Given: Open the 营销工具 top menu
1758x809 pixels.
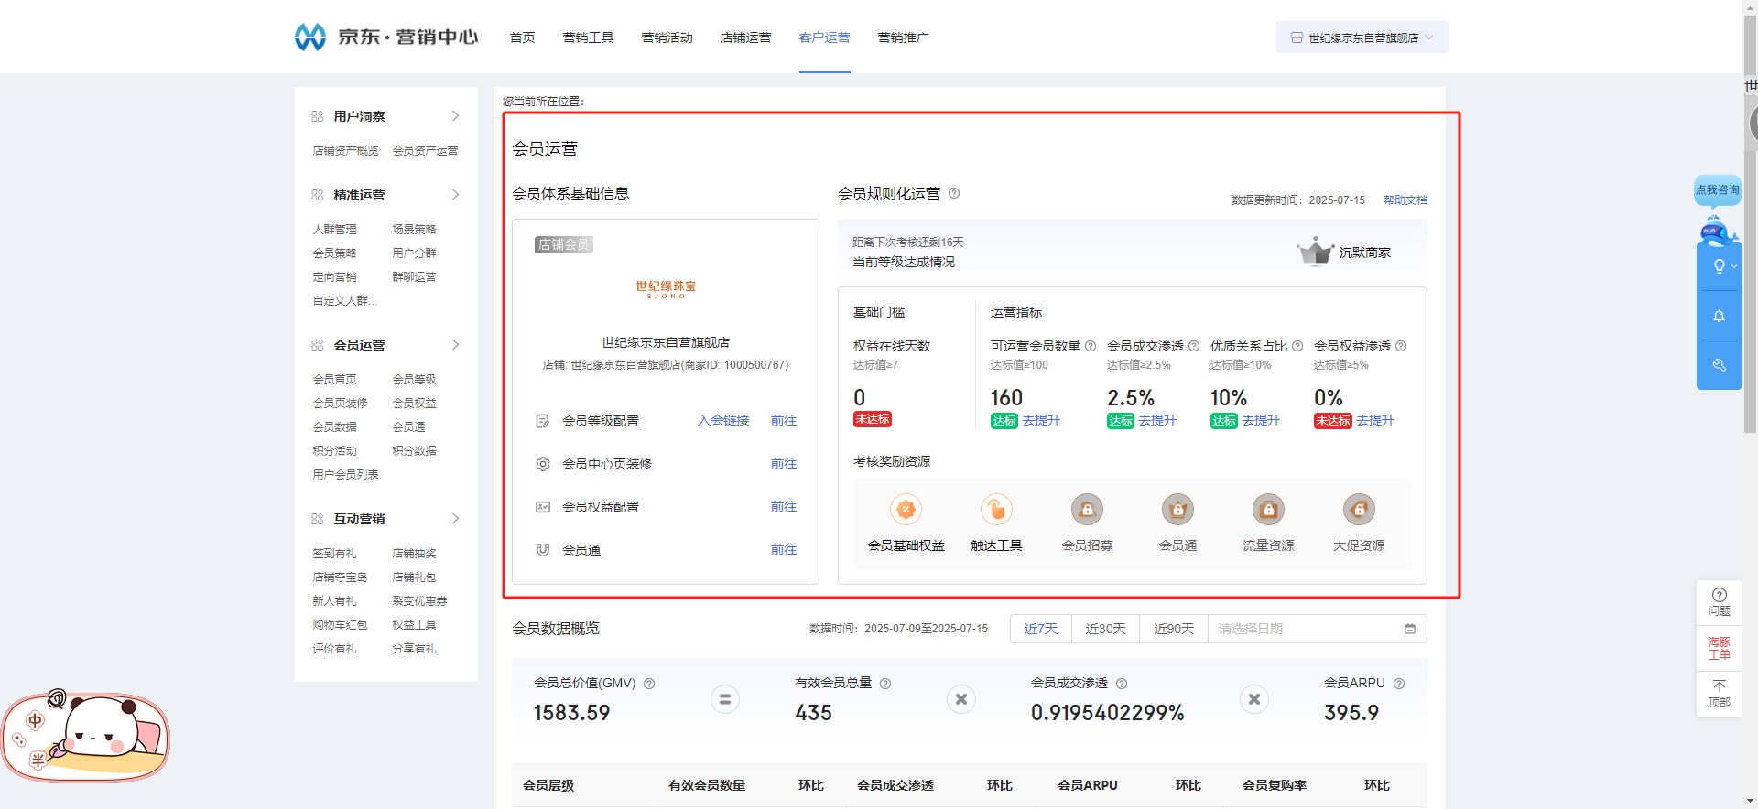Looking at the screenshot, I should pyautogui.click(x=588, y=38).
